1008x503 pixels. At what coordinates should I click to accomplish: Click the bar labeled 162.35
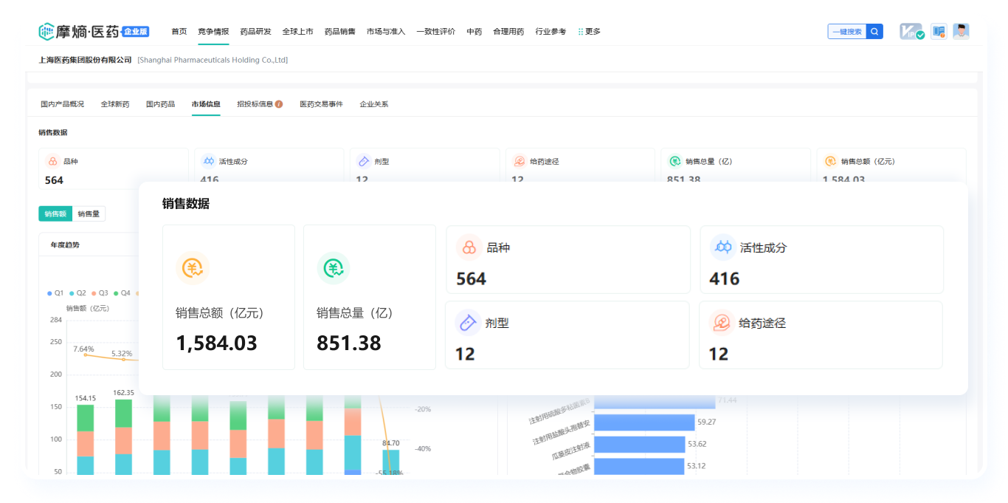pos(124,437)
